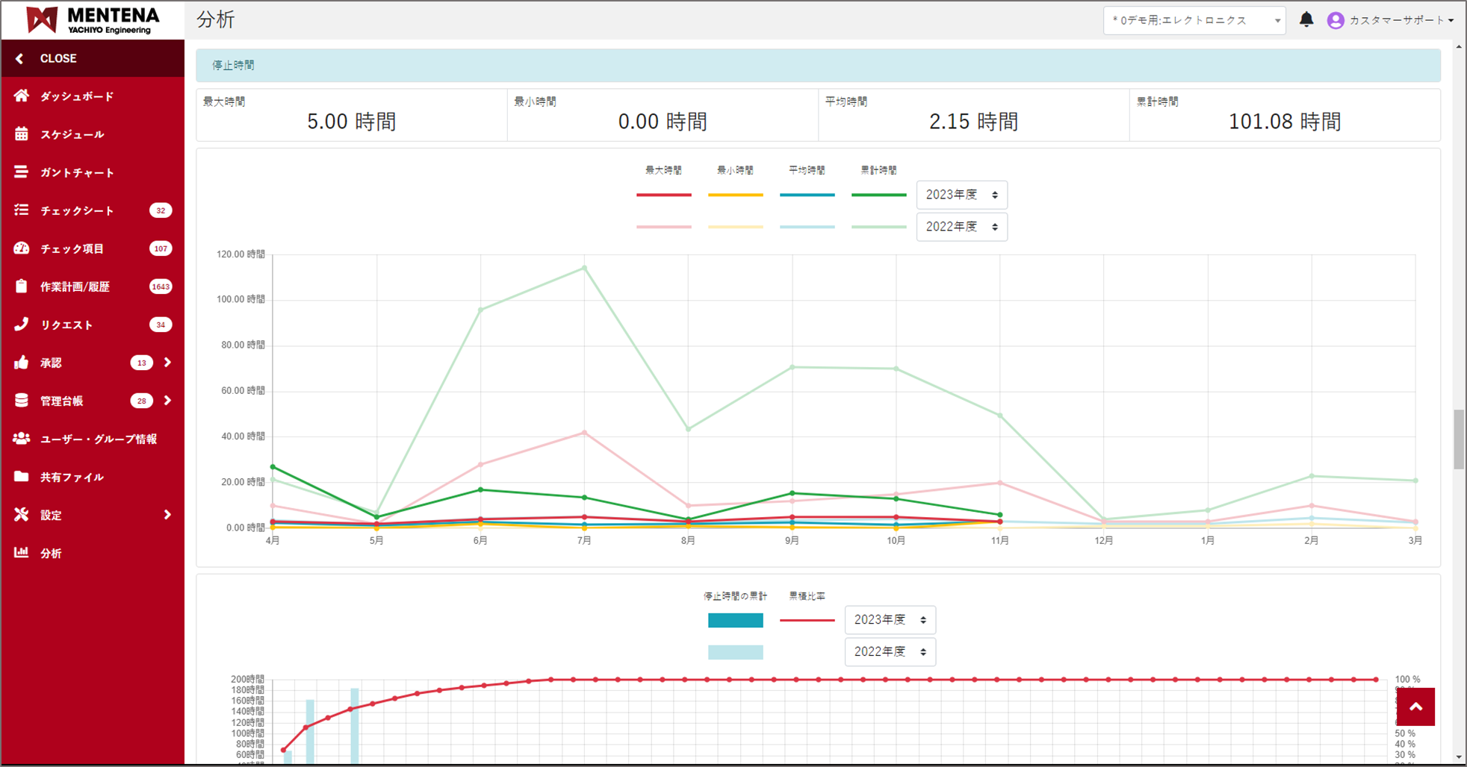Open the 2023年度 dropdown in line chart
Image resolution: width=1467 pixels, height=767 pixels.
[x=961, y=195]
